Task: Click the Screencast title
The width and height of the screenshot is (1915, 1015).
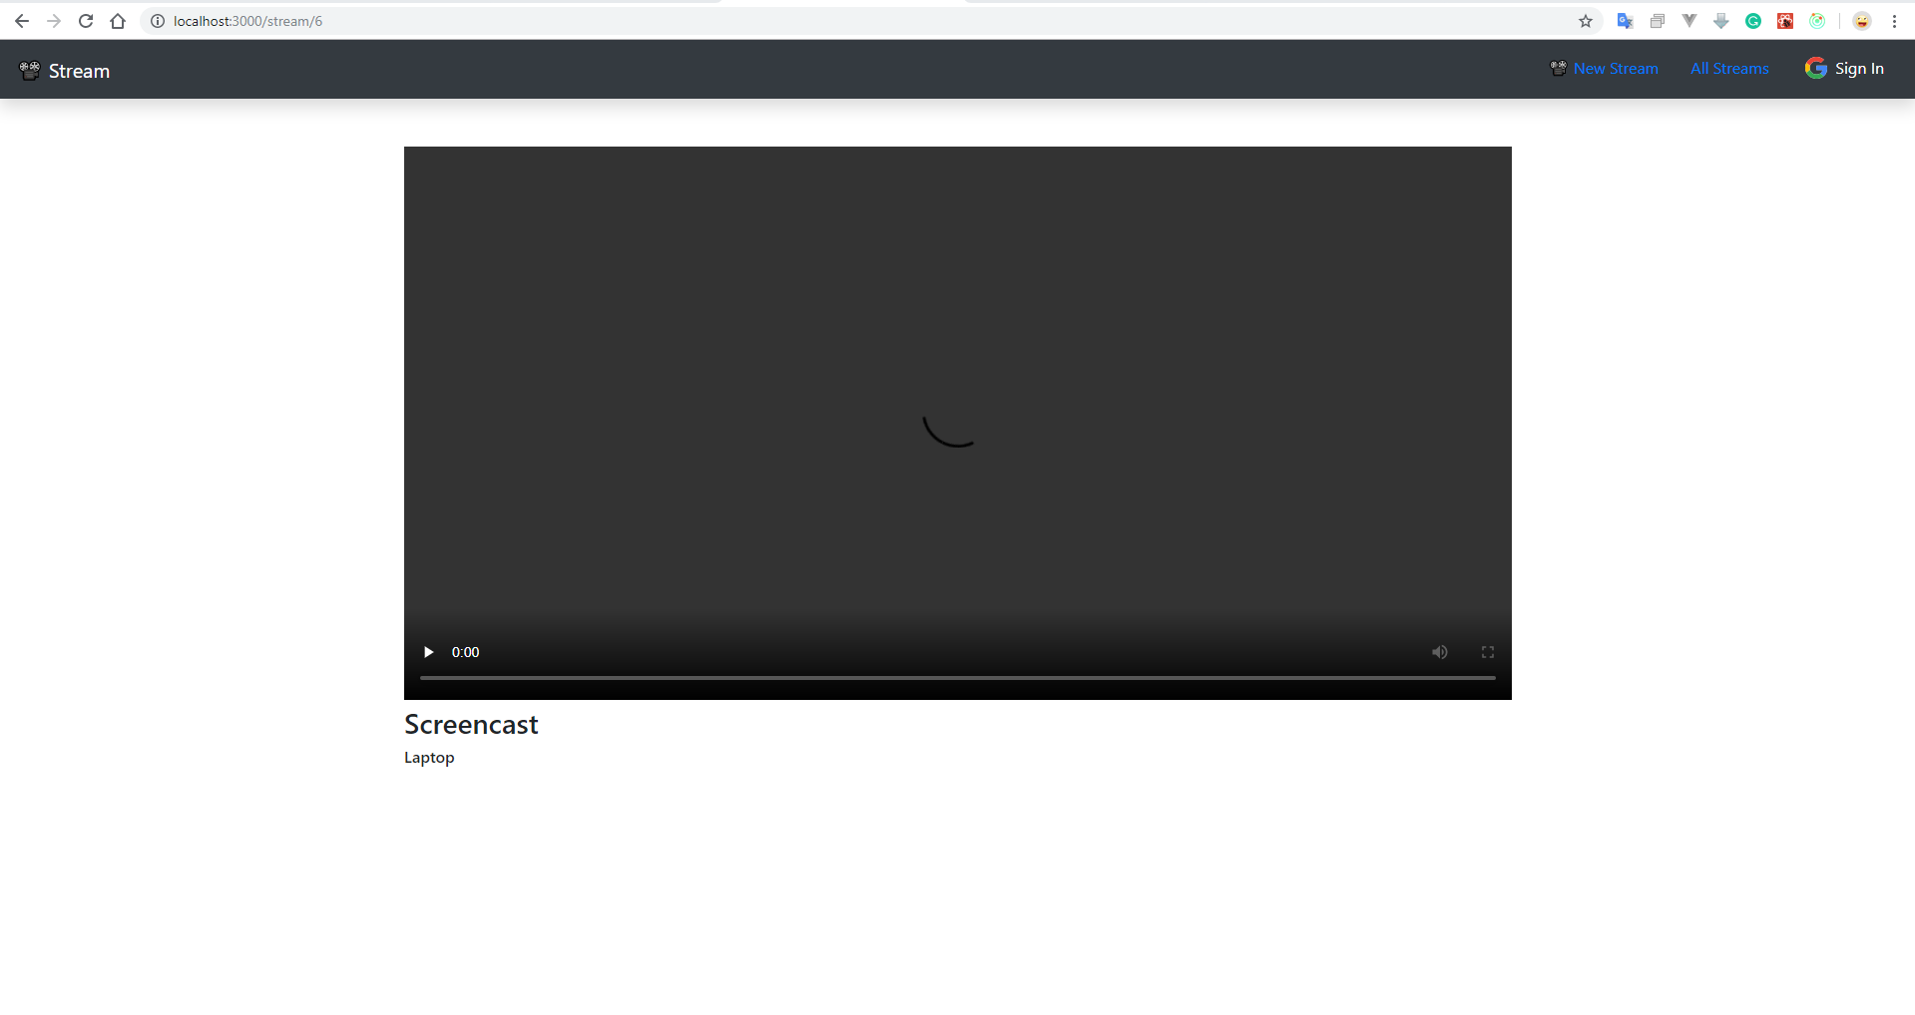Action: pos(471,724)
